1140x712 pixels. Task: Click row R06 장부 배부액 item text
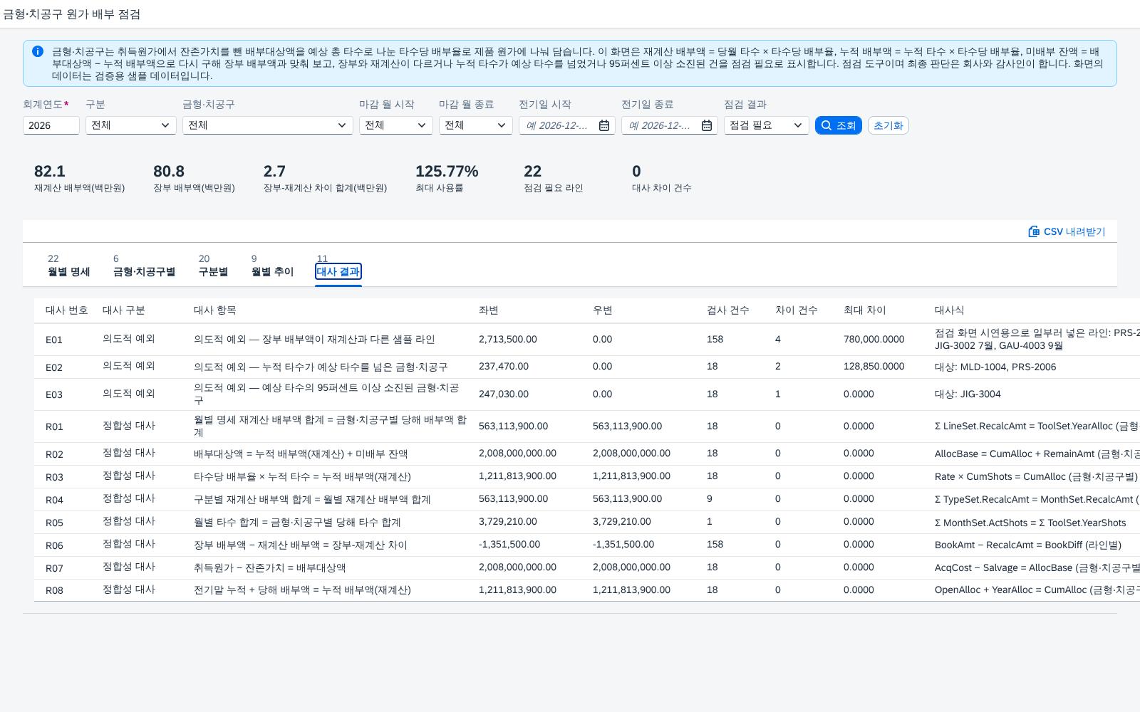[301, 545]
